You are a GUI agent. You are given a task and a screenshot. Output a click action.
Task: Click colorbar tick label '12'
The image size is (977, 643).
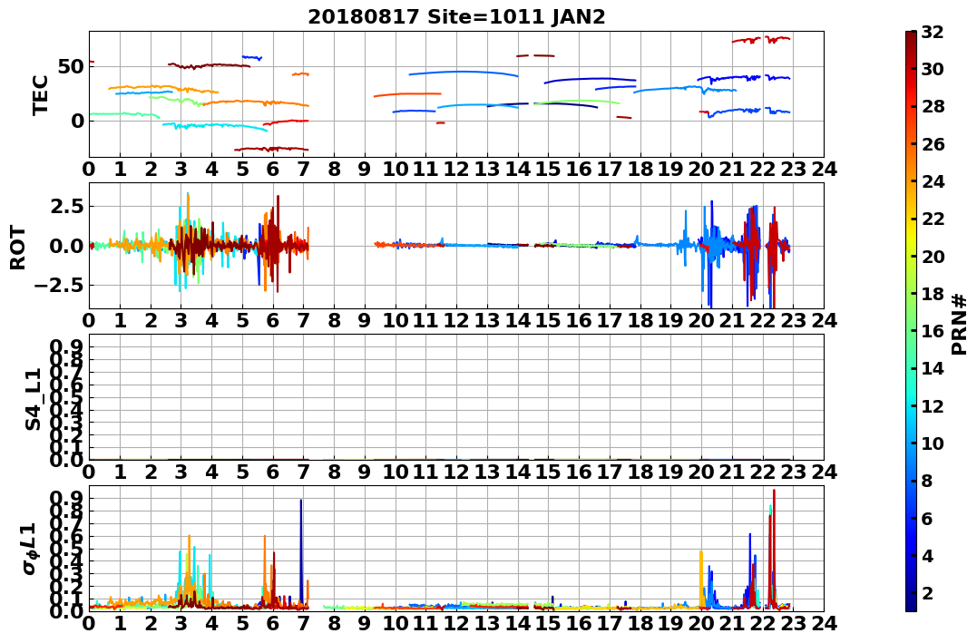pos(933,405)
